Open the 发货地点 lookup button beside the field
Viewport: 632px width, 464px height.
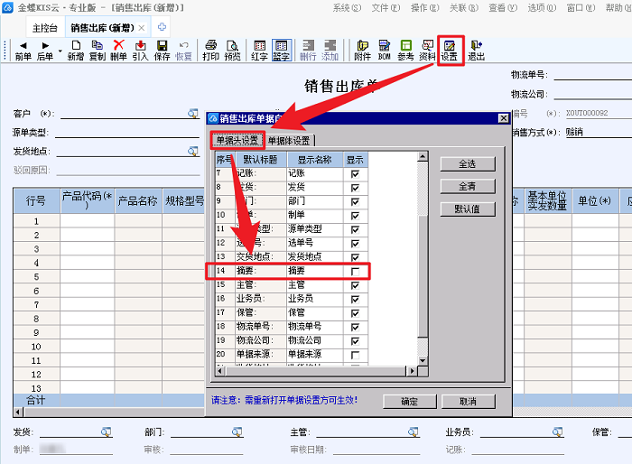(192, 151)
